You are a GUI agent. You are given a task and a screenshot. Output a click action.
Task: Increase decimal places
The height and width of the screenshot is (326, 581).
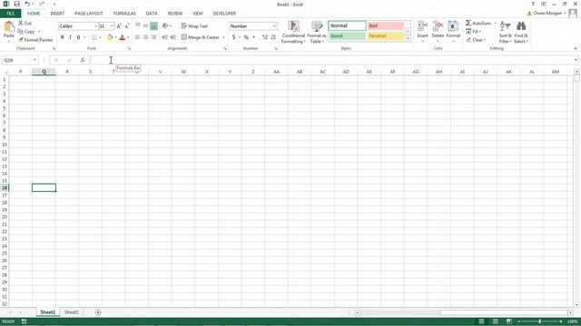click(264, 37)
